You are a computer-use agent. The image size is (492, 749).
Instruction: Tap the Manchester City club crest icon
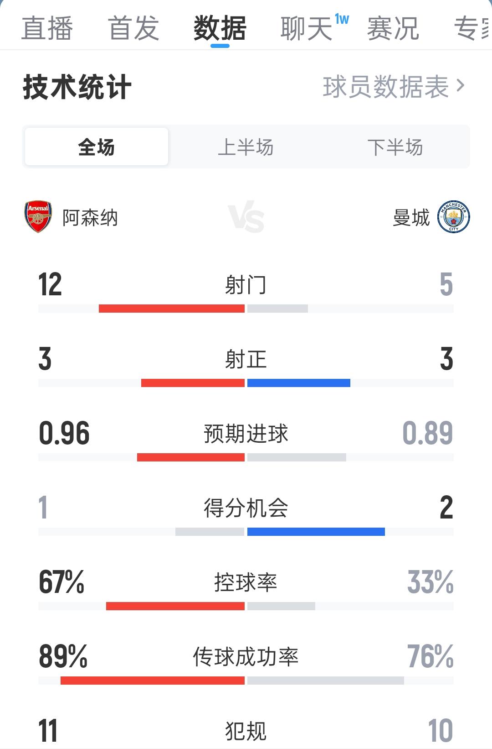(x=453, y=217)
